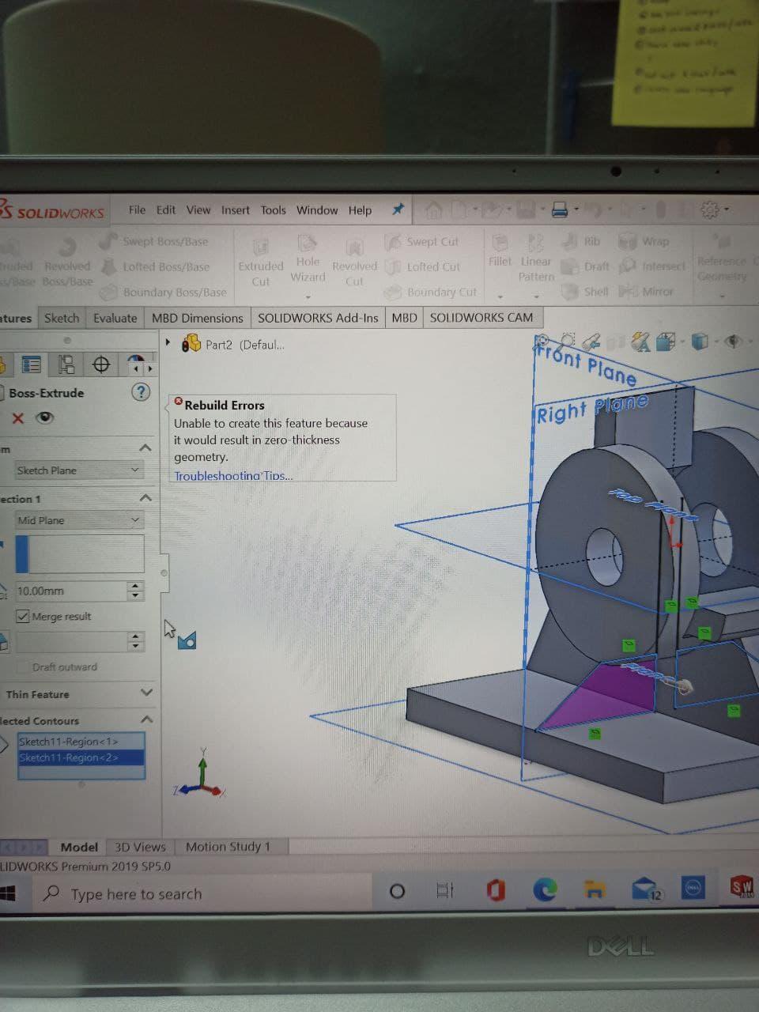Viewport: 759px width, 1012px height.
Task: Collapse the Selected Contours section
Action: click(x=147, y=719)
